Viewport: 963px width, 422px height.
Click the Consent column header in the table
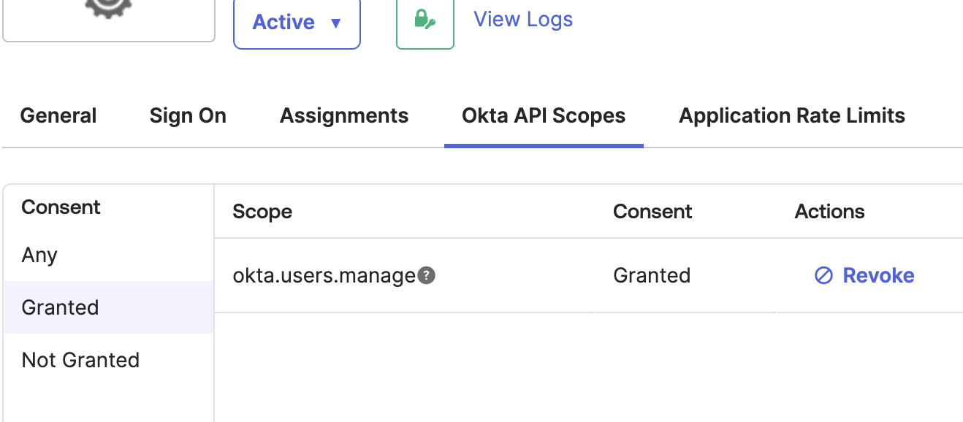coord(652,212)
